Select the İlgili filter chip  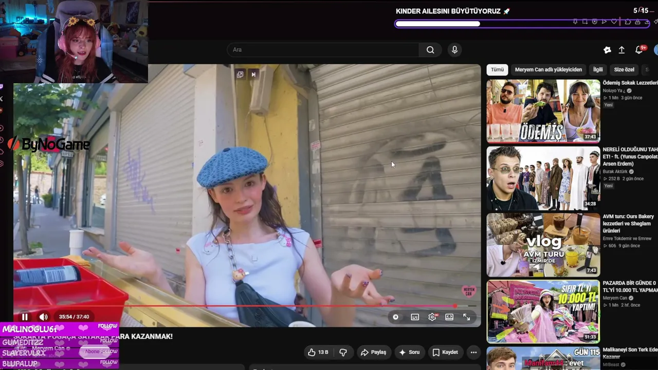[598, 69]
